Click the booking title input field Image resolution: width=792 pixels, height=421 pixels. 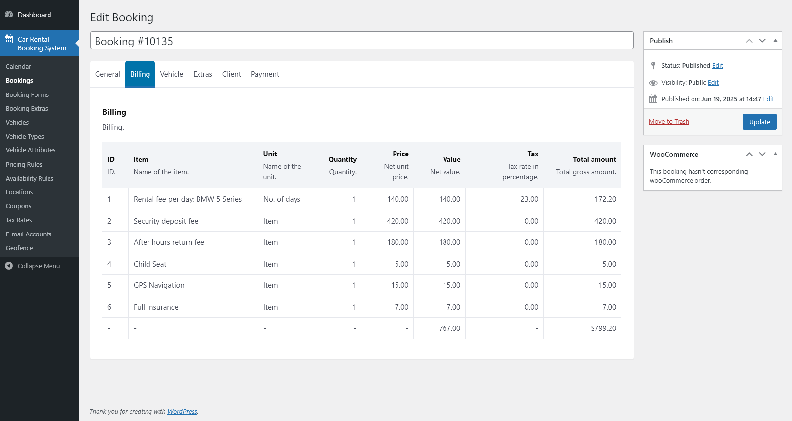[x=361, y=41]
